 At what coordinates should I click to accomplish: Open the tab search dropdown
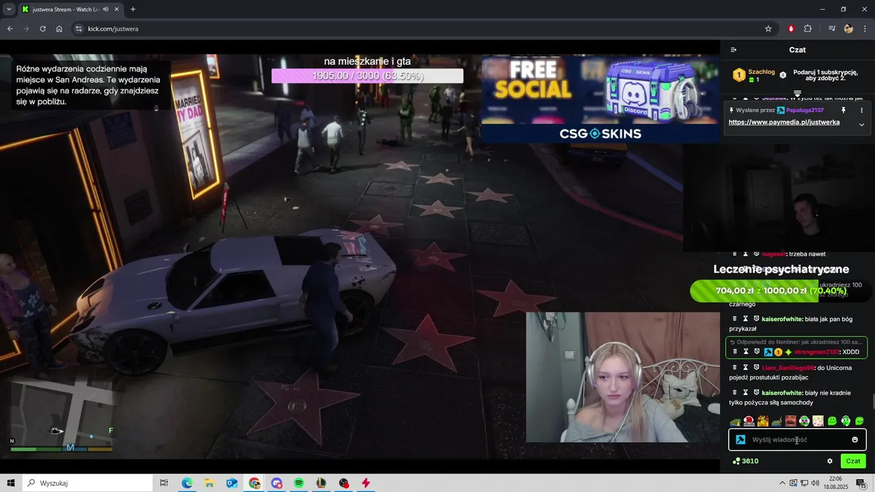click(9, 9)
